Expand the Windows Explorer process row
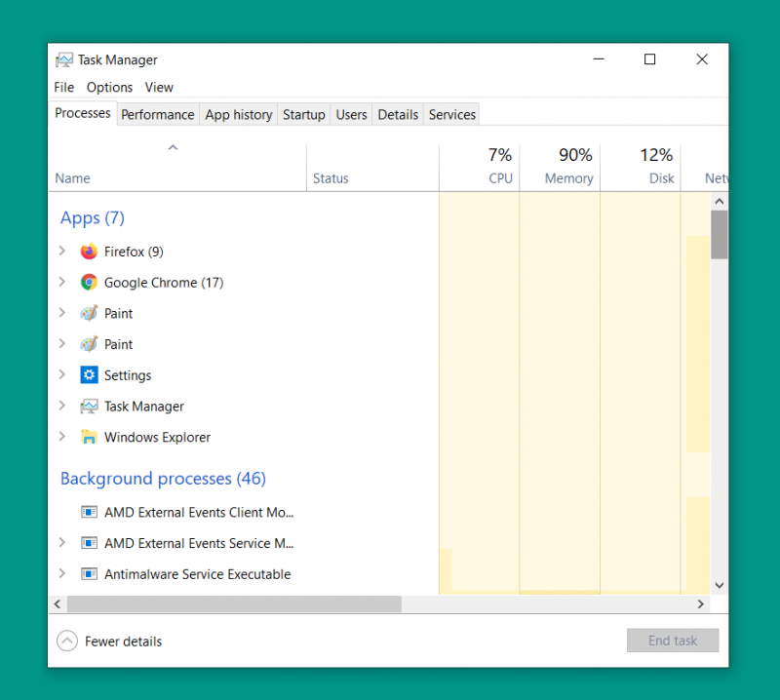Screen dimensions: 780x700 [x=62, y=437]
